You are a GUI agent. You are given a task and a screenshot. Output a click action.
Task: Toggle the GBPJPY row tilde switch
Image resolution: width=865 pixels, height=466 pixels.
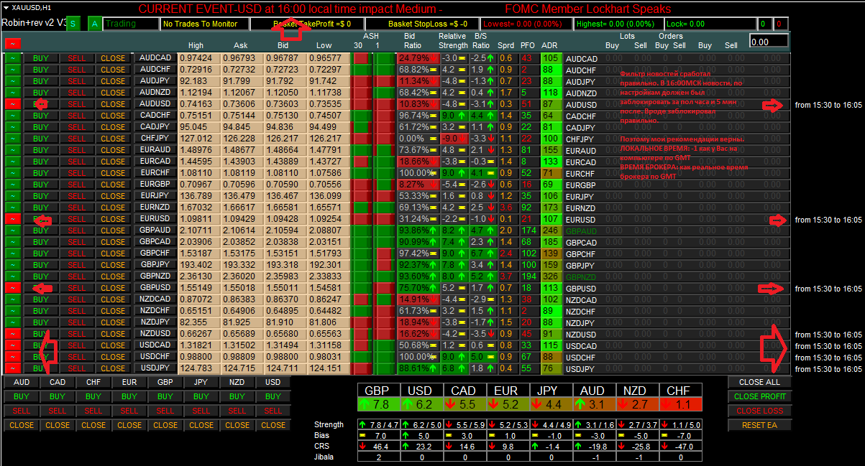pyautogui.click(x=12, y=265)
